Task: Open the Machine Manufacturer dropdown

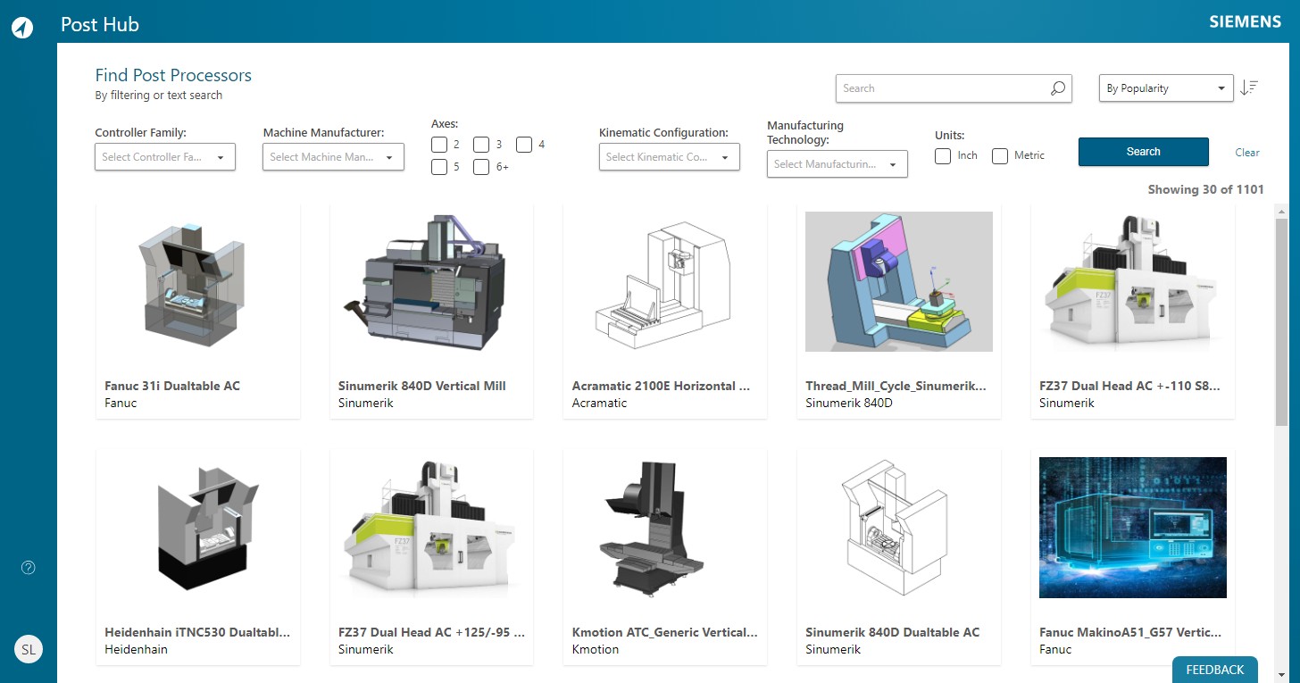Action: (x=333, y=156)
